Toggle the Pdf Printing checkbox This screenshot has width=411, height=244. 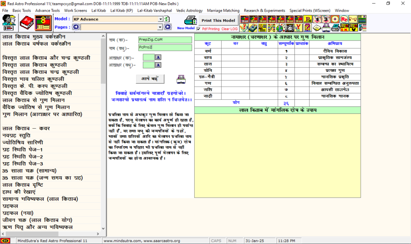[x=198, y=29]
